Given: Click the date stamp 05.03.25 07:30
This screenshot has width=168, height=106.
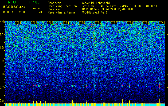Looking at the screenshot, I should pyautogui.click(x=14, y=12).
